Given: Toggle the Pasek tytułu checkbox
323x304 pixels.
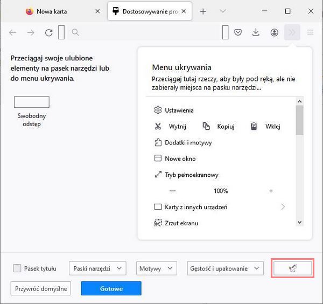Looking at the screenshot, I should (x=17, y=268).
